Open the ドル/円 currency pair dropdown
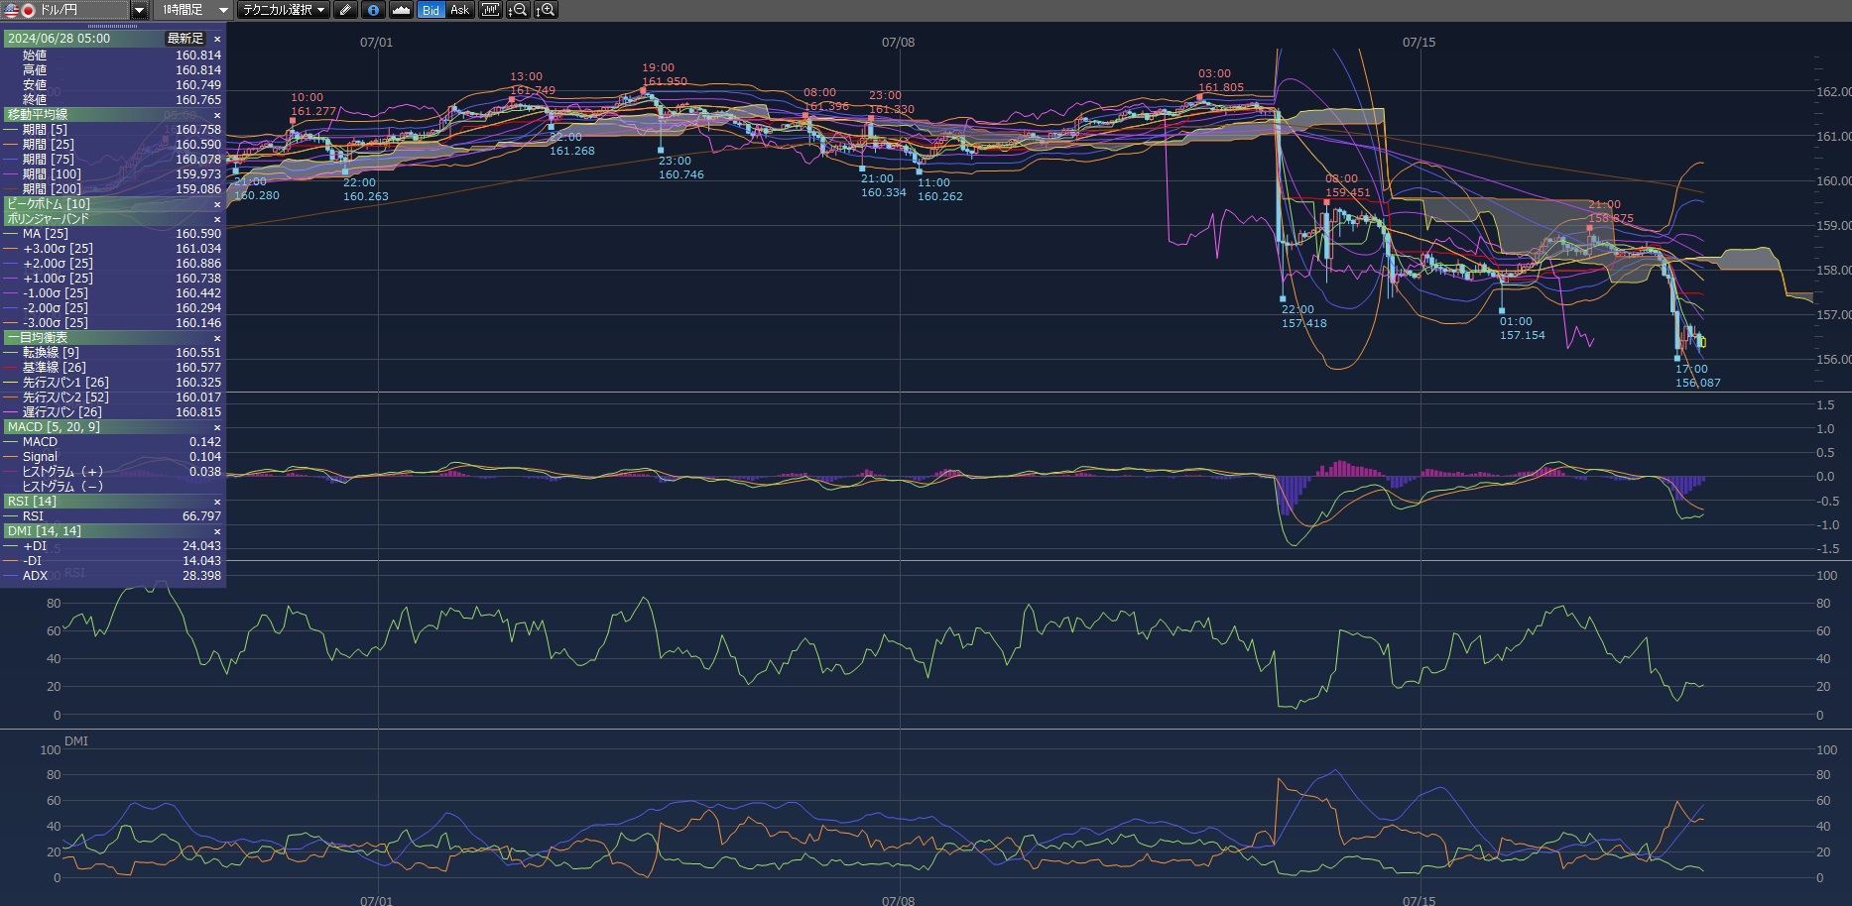This screenshot has height=906, width=1852. pos(139,10)
